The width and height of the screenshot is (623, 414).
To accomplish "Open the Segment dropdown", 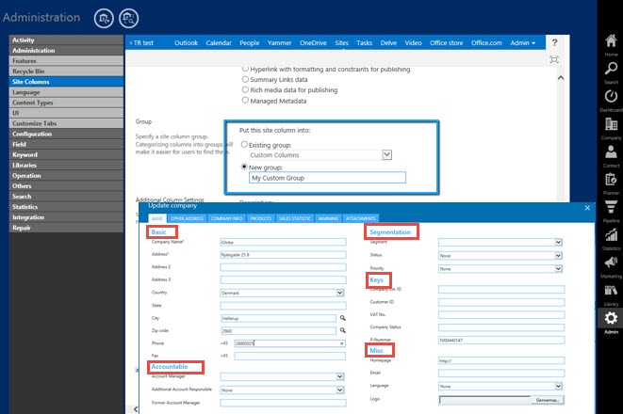I will click(558, 243).
